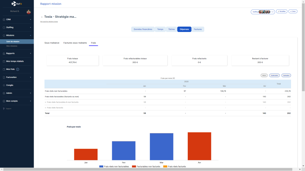Click the Modifier button

click(x=282, y=11)
